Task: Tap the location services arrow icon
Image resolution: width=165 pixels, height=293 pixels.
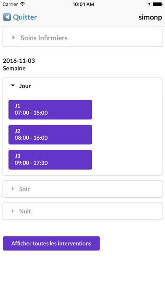Action: coord(149,4)
